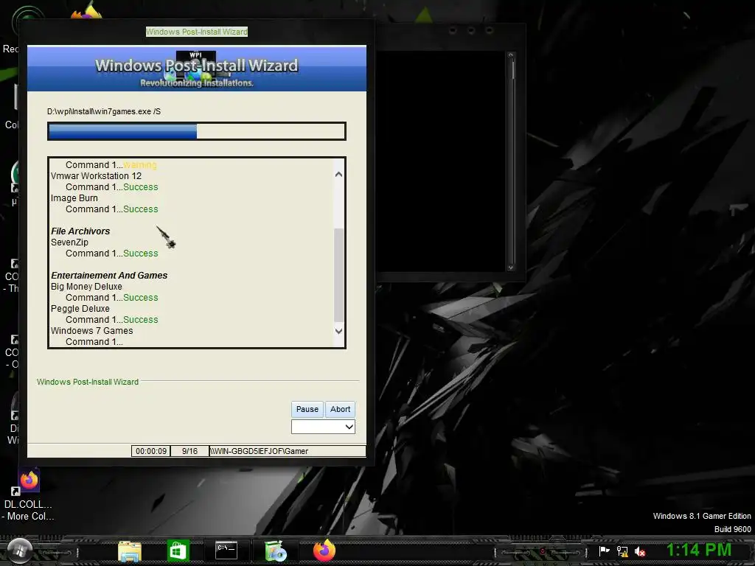Open the empty dropdown below Pause

(323, 427)
